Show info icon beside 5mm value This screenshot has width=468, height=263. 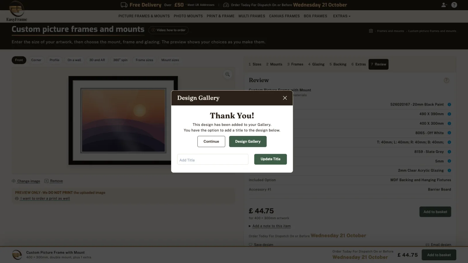click(x=449, y=161)
